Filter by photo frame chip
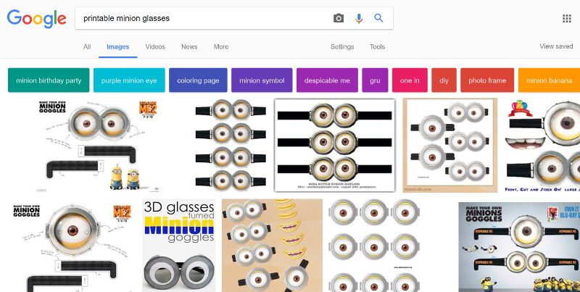 pyautogui.click(x=487, y=80)
